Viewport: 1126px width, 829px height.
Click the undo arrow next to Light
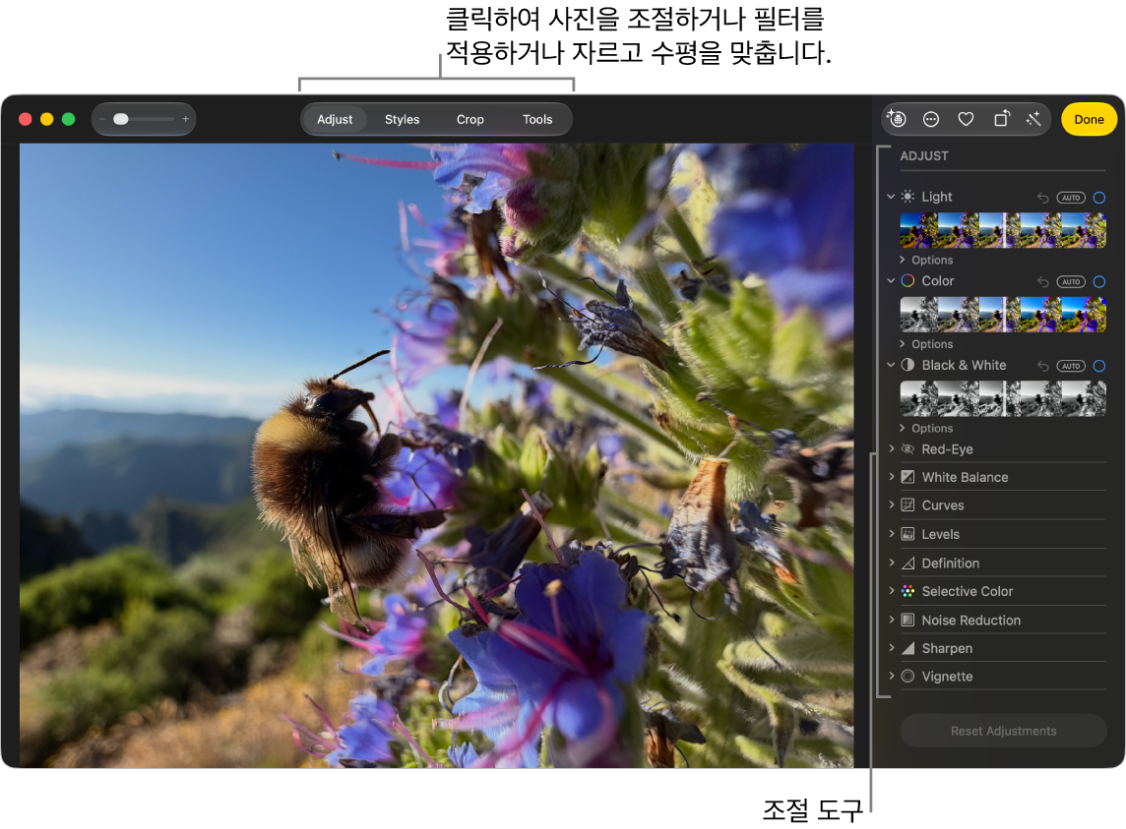tap(1042, 198)
